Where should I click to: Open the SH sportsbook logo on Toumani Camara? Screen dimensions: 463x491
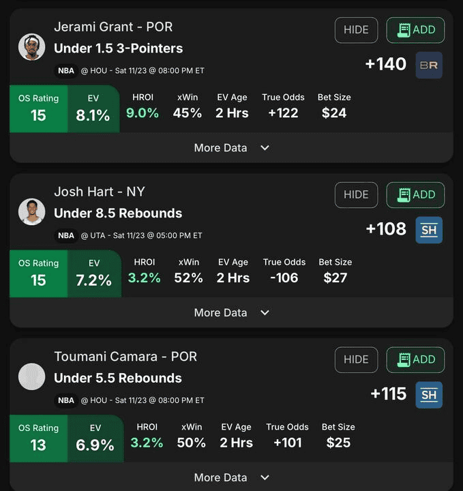(x=429, y=395)
